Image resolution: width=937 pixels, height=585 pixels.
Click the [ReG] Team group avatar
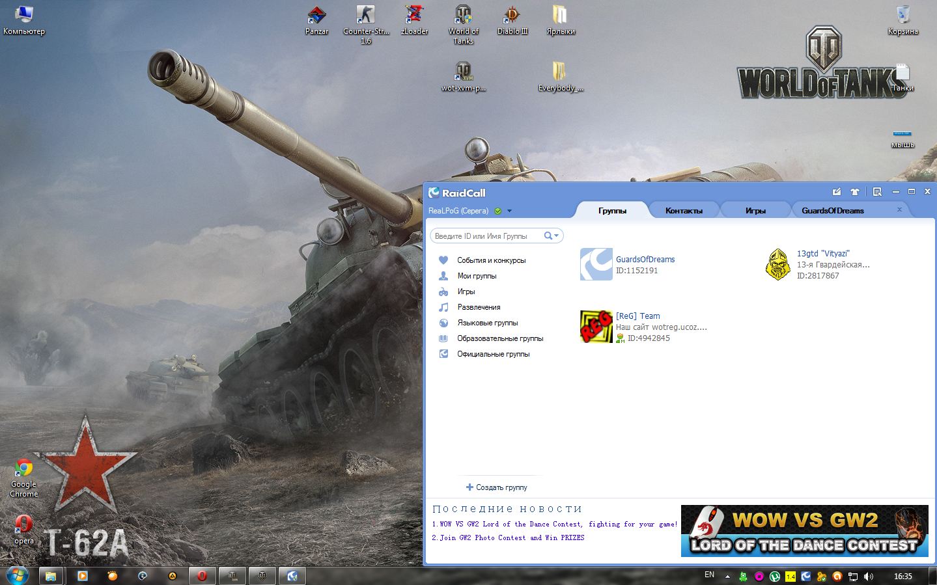point(596,327)
